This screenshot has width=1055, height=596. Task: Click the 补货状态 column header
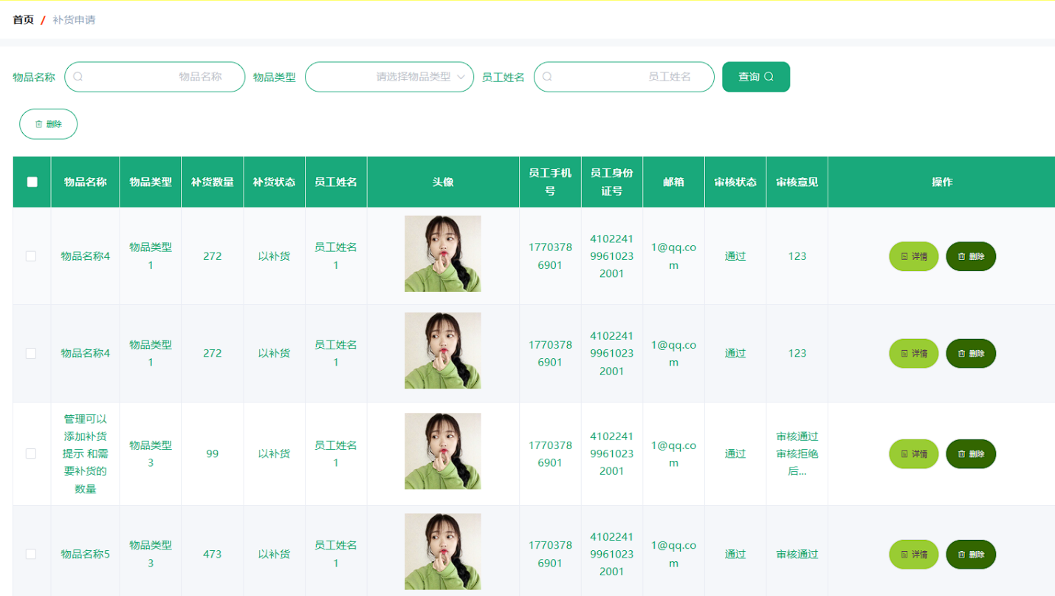pyautogui.click(x=274, y=182)
